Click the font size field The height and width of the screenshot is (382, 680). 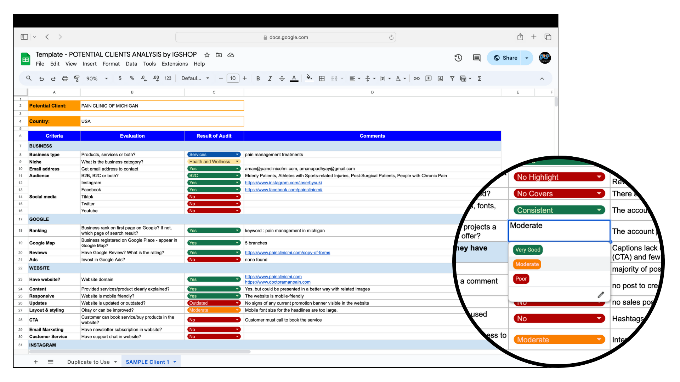(233, 79)
